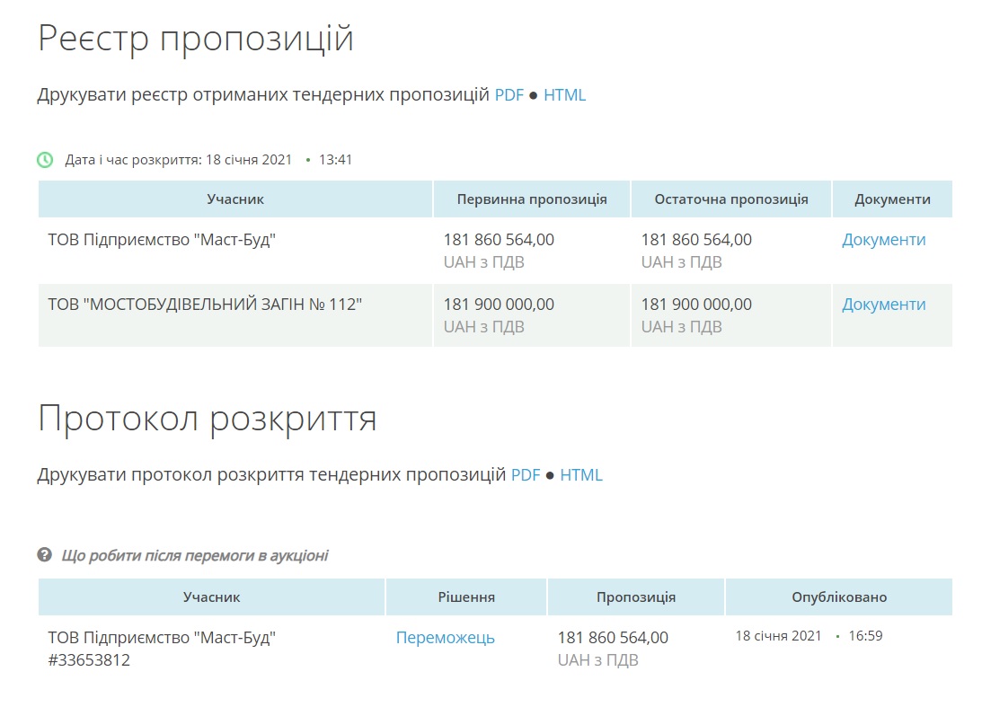
Task: Click 'Учасник' header in disclosure protocol table
Action: coord(212,597)
